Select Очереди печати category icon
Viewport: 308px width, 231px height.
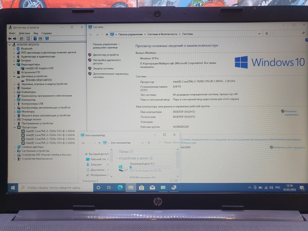coord(19,120)
